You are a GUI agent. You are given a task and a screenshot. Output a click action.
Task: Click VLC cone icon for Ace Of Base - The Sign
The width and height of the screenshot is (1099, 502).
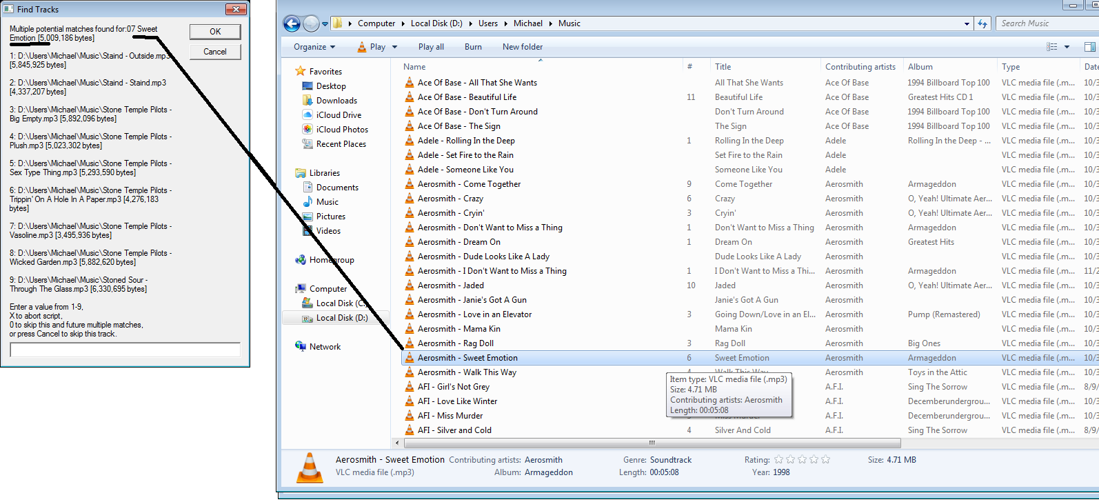click(x=410, y=126)
